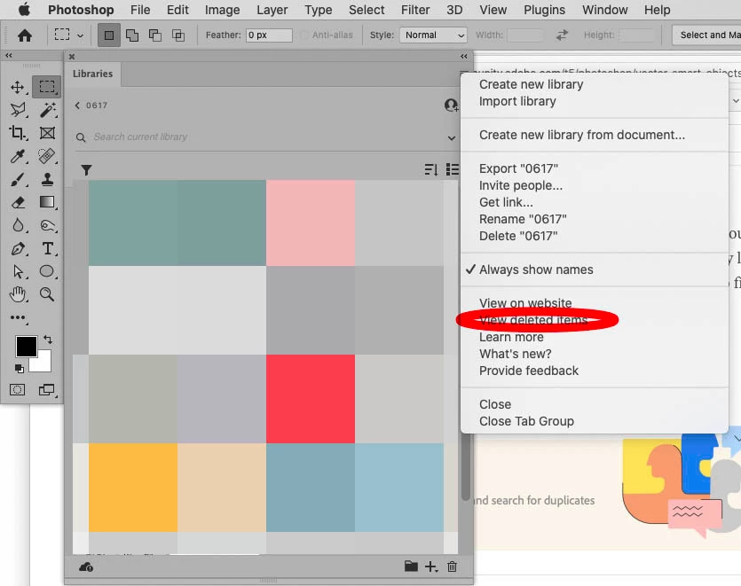
Task: Collapse the Libraries panel double-arrow
Action: coord(463,57)
